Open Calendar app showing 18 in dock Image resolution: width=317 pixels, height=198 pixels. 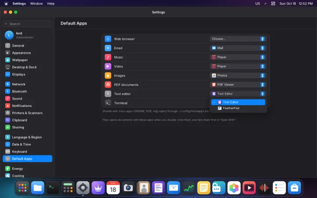click(113, 188)
